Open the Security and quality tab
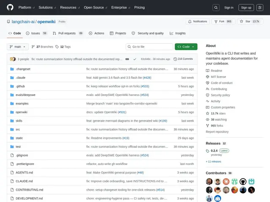The image size is (270, 202). pos(148,33)
